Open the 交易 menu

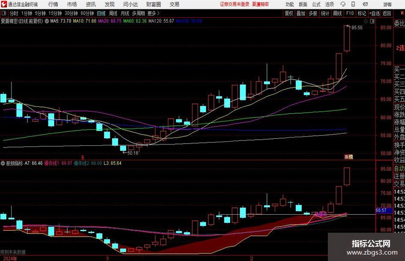(174, 4)
